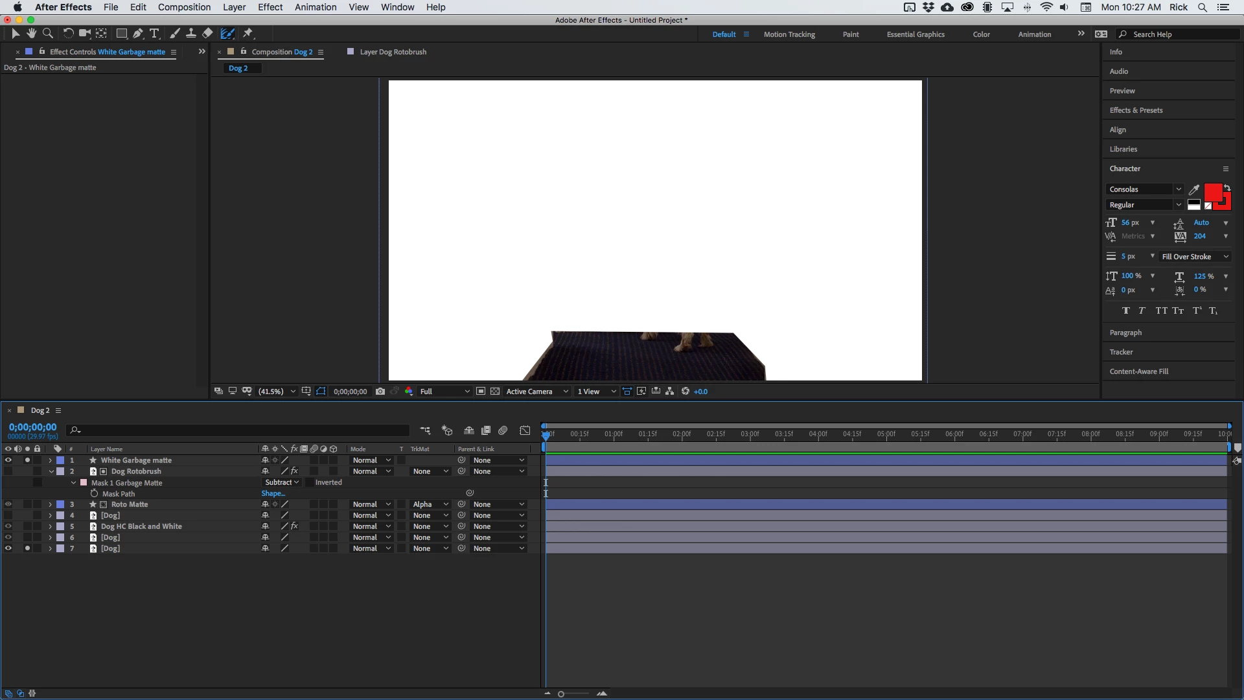The height and width of the screenshot is (700, 1244).
Task: Select the Clone Stamp tool
Action: pyautogui.click(x=191, y=33)
